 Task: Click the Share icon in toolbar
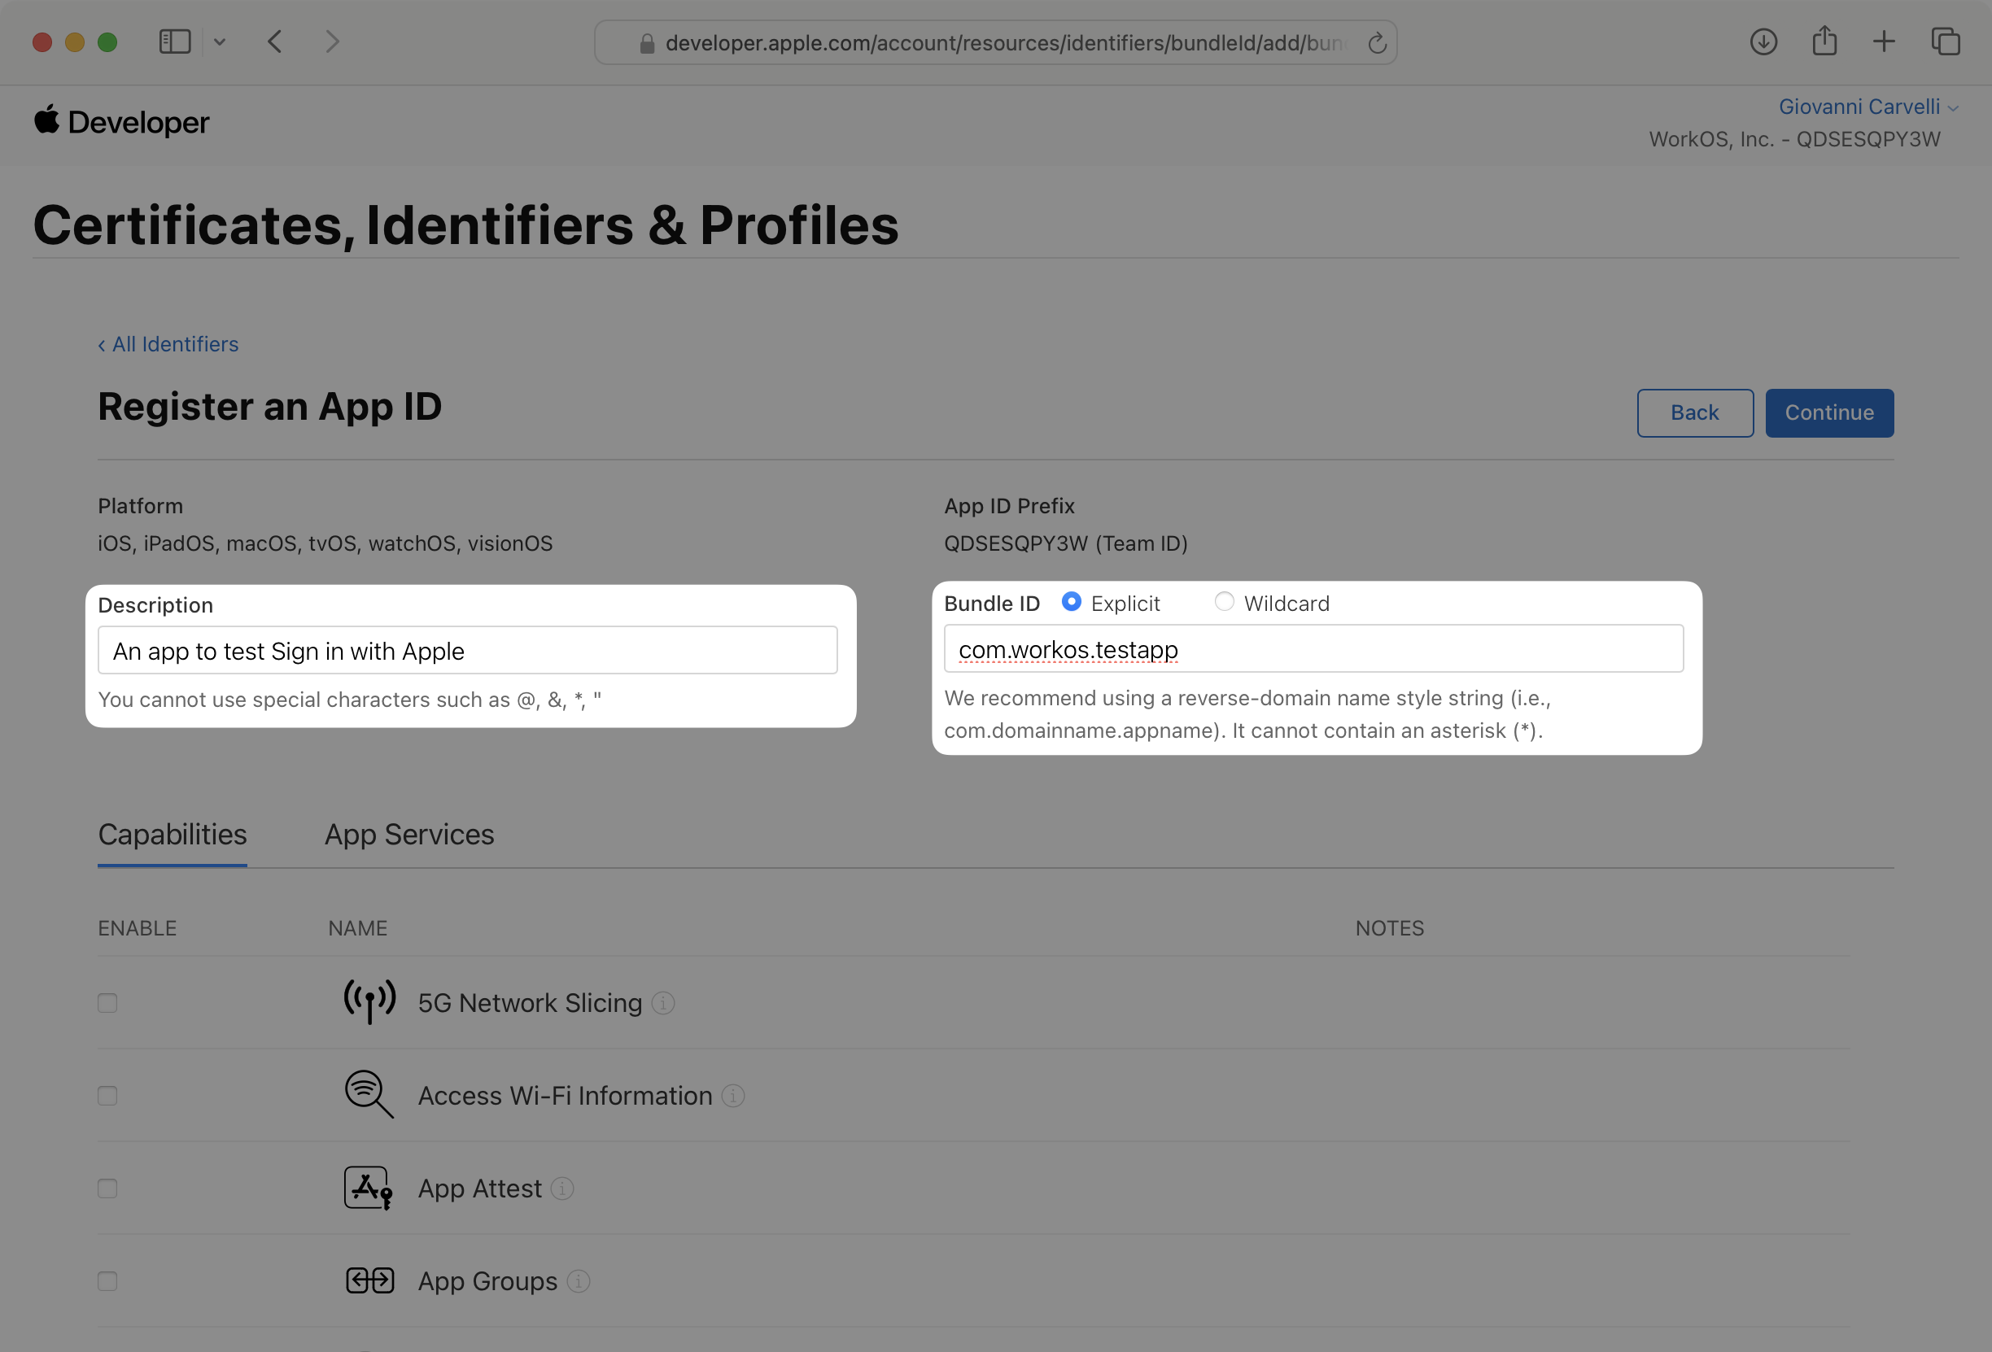1824,41
